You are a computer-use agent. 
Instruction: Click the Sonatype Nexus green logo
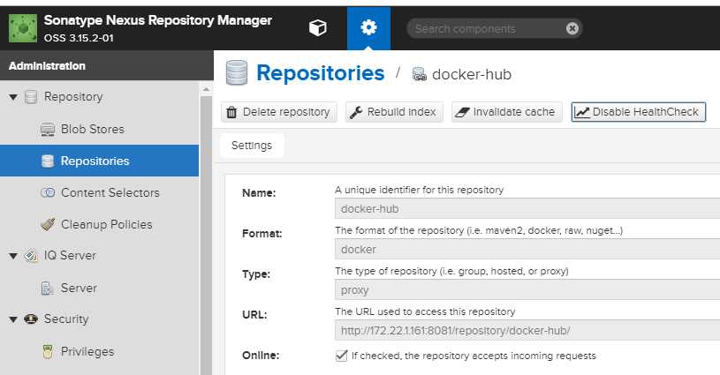[23, 28]
